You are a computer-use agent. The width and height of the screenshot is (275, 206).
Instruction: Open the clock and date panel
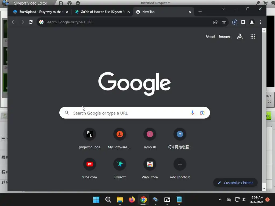pyautogui.click(x=257, y=200)
